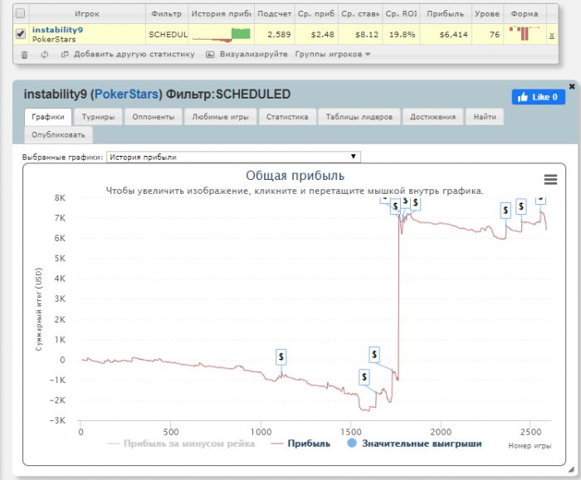Toggle the Значительные выигрыши legend item
Screen dimensions: 581x480
(x=415, y=444)
